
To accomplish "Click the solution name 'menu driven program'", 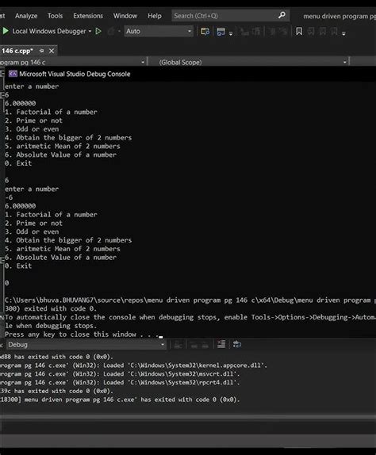I will pos(340,16).
